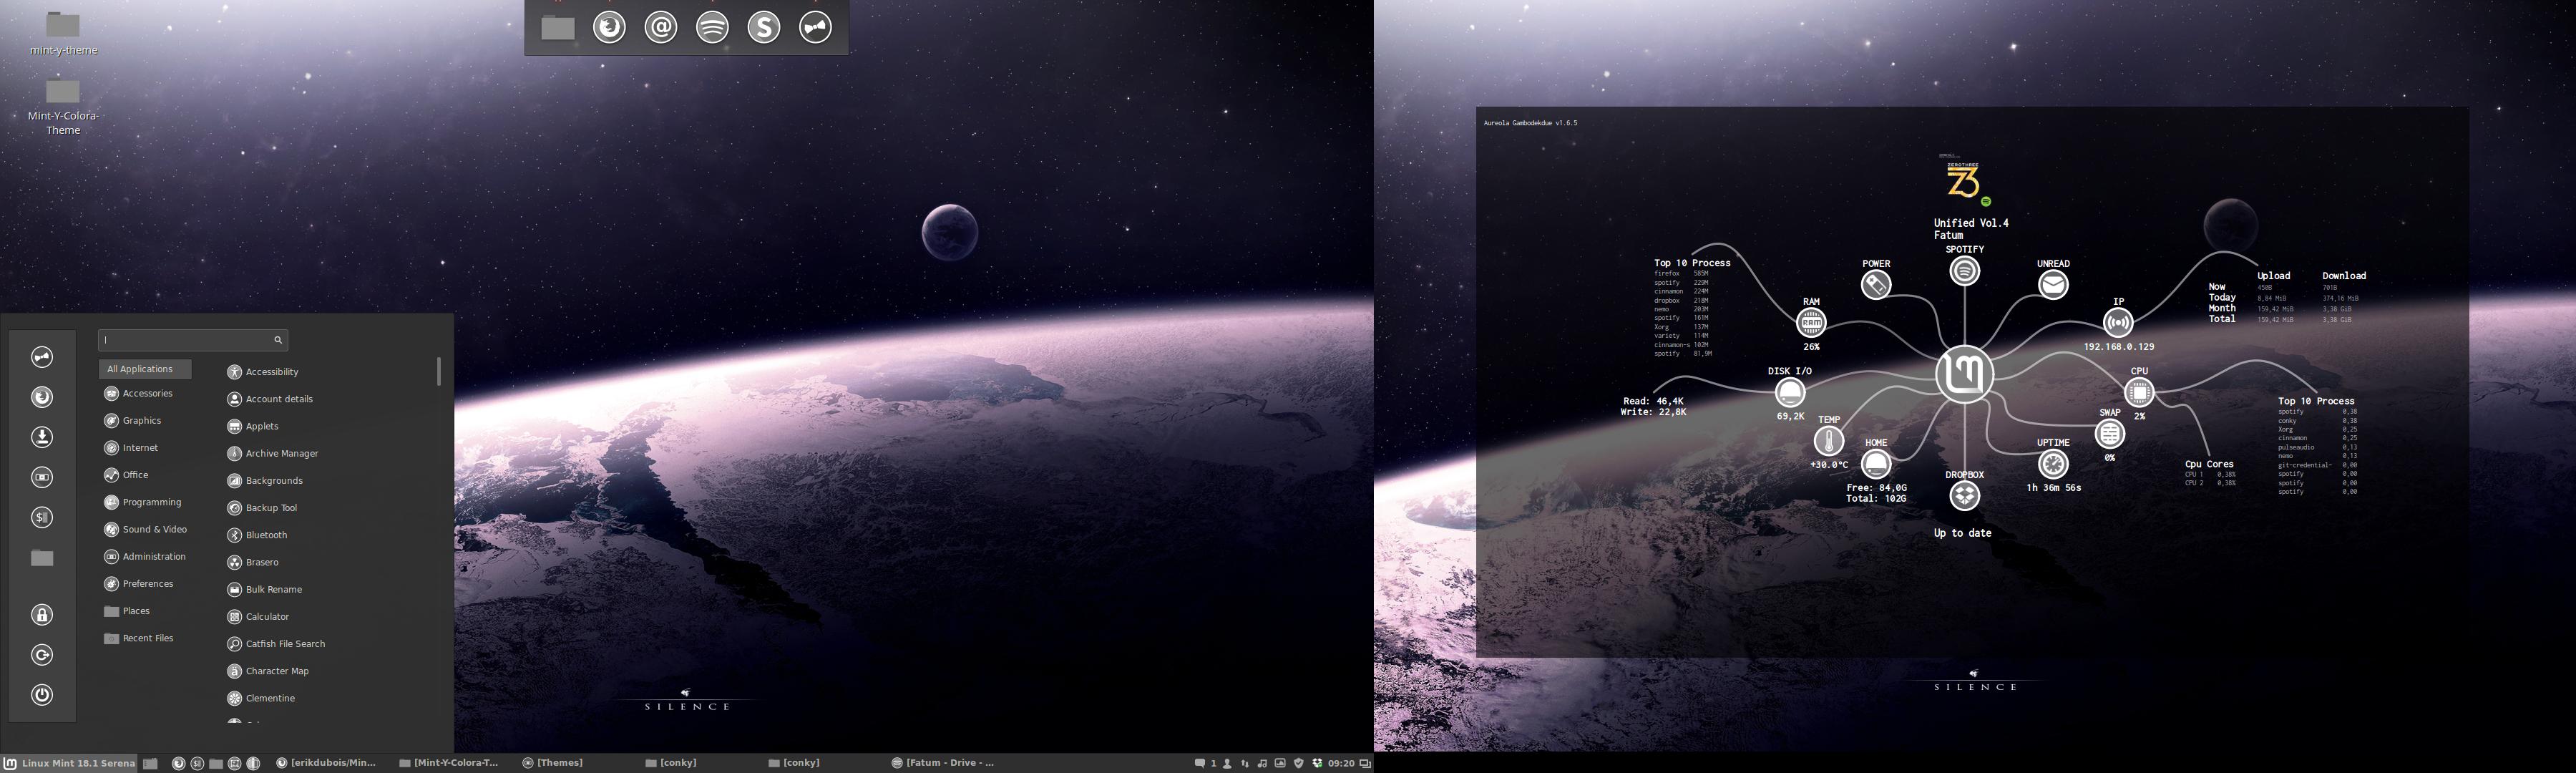This screenshot has width=2576, height=773.
Task: Click the terminal launcher in the panel
Action: click(x=197, y=763)
